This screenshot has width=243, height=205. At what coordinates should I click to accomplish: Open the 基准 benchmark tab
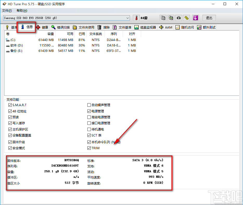[x=11, y=28]
